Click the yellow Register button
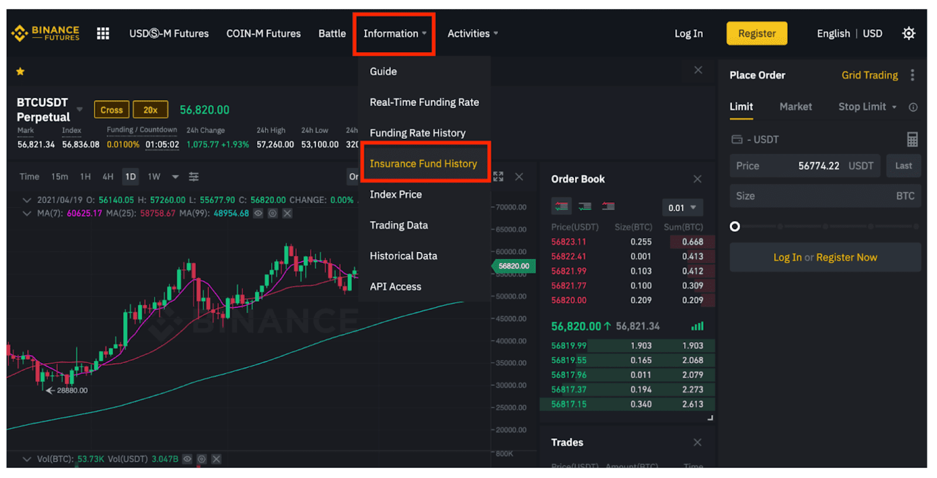937x478 pixels. click(757, 33)
